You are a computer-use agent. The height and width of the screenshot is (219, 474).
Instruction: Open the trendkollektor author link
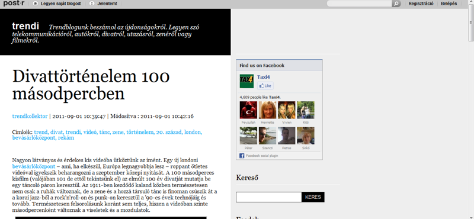click(x=30, y=116)
